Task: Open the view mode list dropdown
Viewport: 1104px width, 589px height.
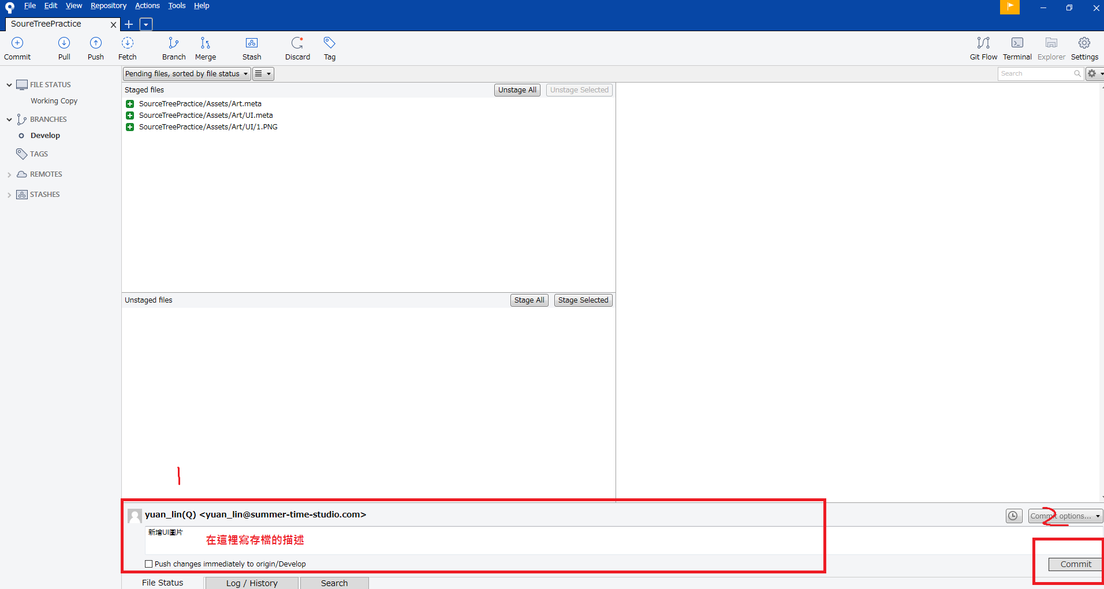Action: pos(263,74)
